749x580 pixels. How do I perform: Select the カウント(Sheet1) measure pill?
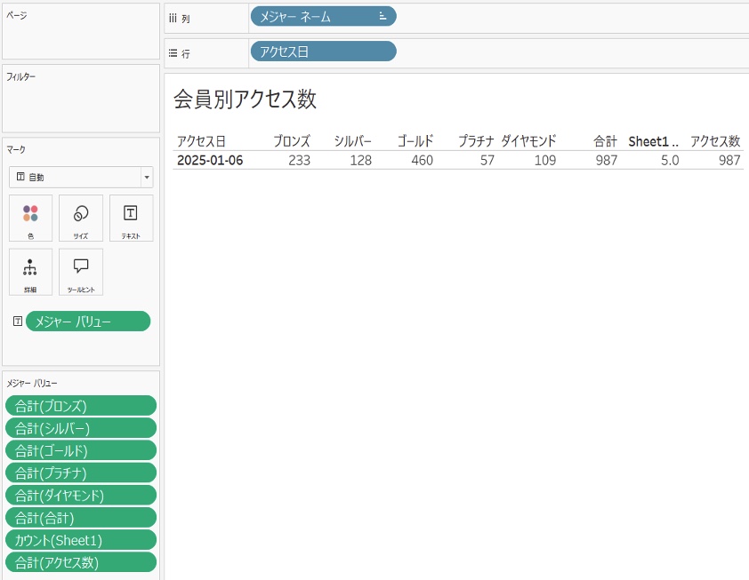click(81, 540)
